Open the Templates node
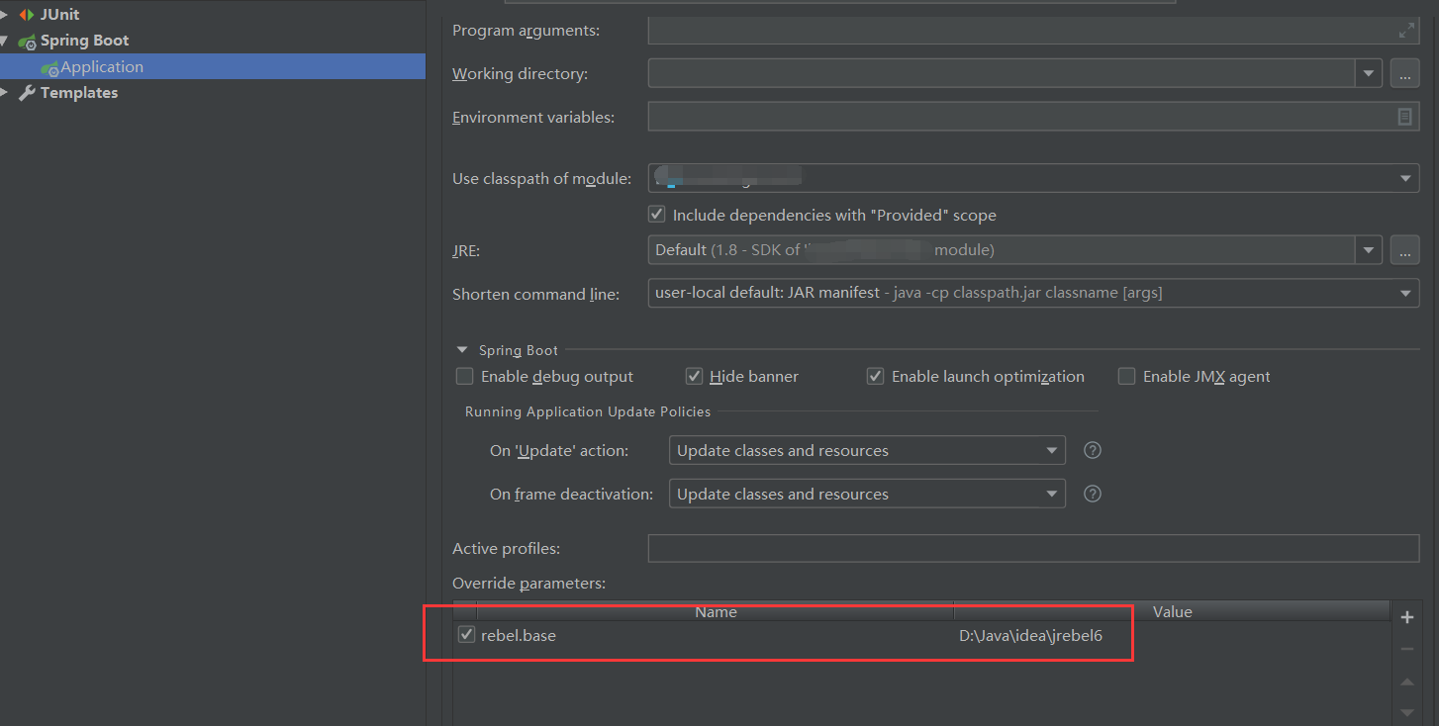Viewport: 1439px width, 726px height. (x=79, y=93)
